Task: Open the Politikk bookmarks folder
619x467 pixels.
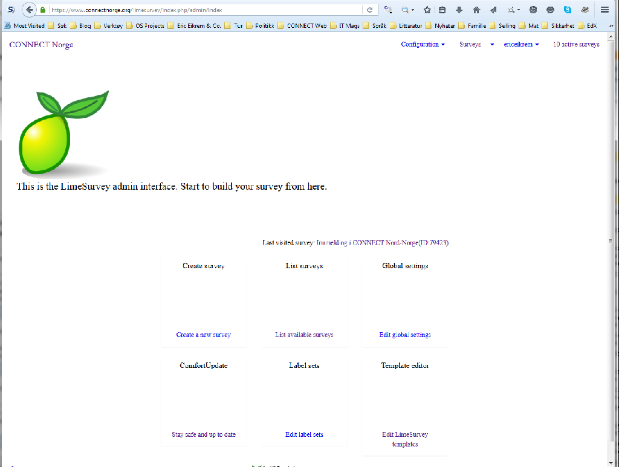Action: click(260, 25)
